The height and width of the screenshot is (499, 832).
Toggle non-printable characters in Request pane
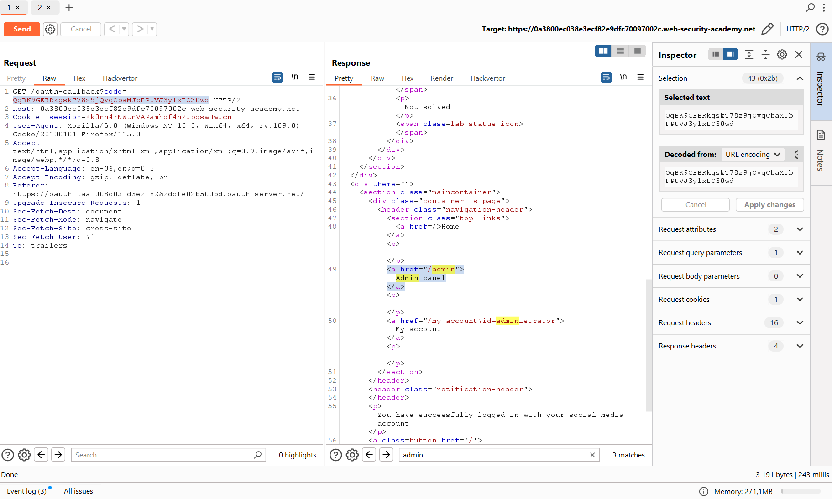(x=295, y=77)
